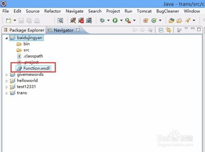Image resolution: width=205 pixels, height=152 pixels.
Task: Select the src folder
Action: [23, 50]
